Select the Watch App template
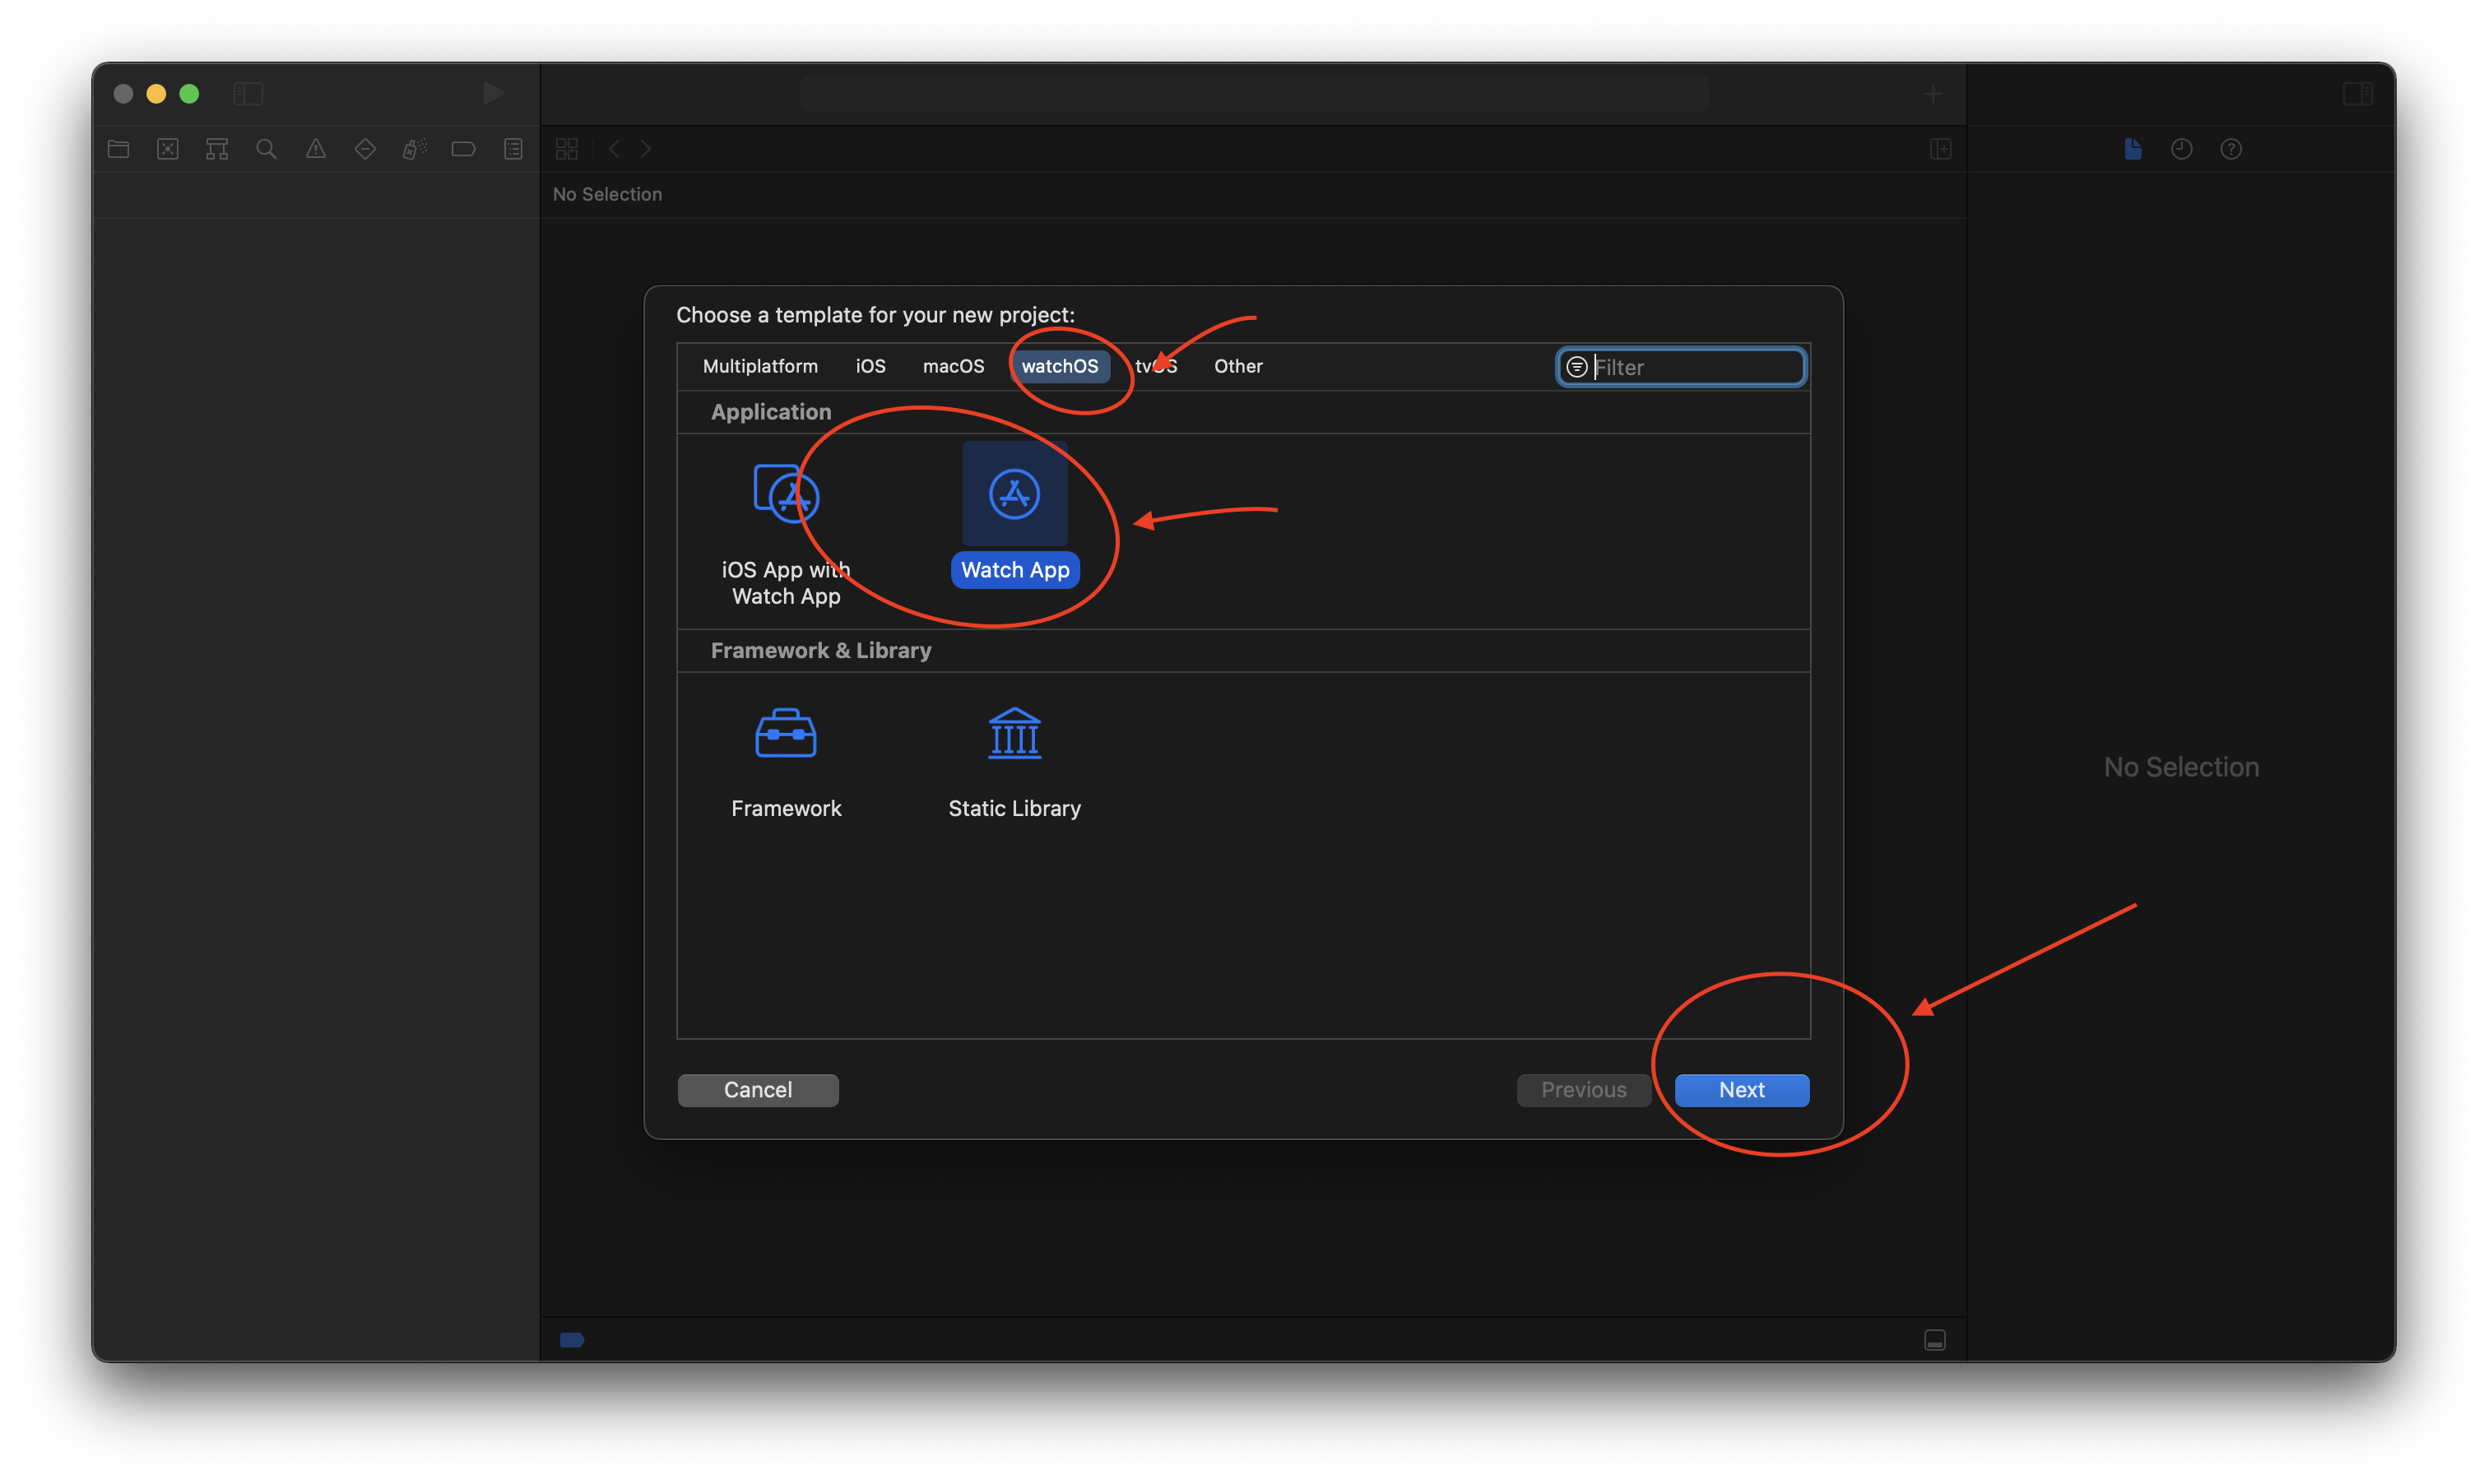2488x1484 pixels. click(1014, 516)
